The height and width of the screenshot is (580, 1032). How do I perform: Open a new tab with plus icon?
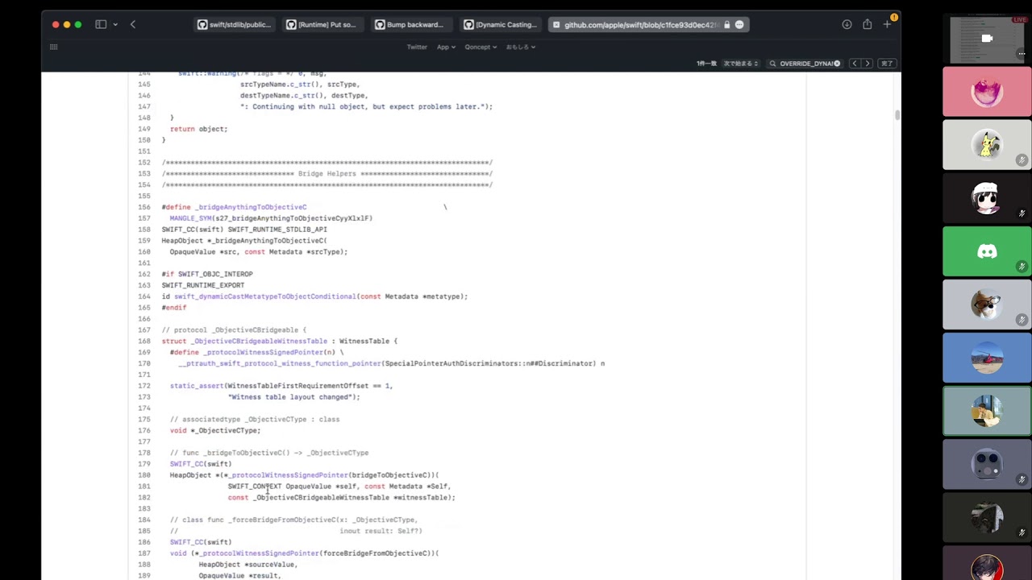(x=887, y=24)
